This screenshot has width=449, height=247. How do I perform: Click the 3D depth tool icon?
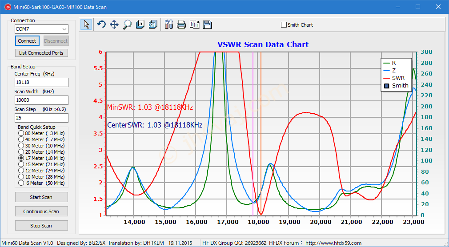pyautogui.click(x=140, y=24)
